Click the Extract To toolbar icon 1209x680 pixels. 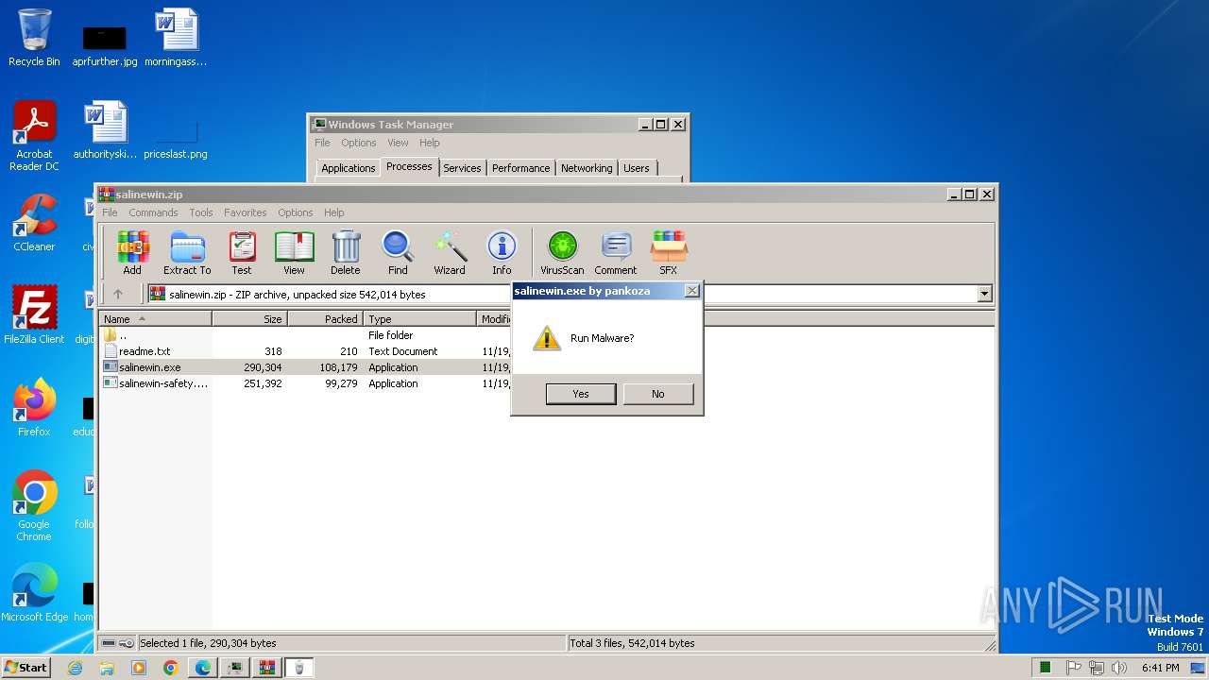[187, 253]
